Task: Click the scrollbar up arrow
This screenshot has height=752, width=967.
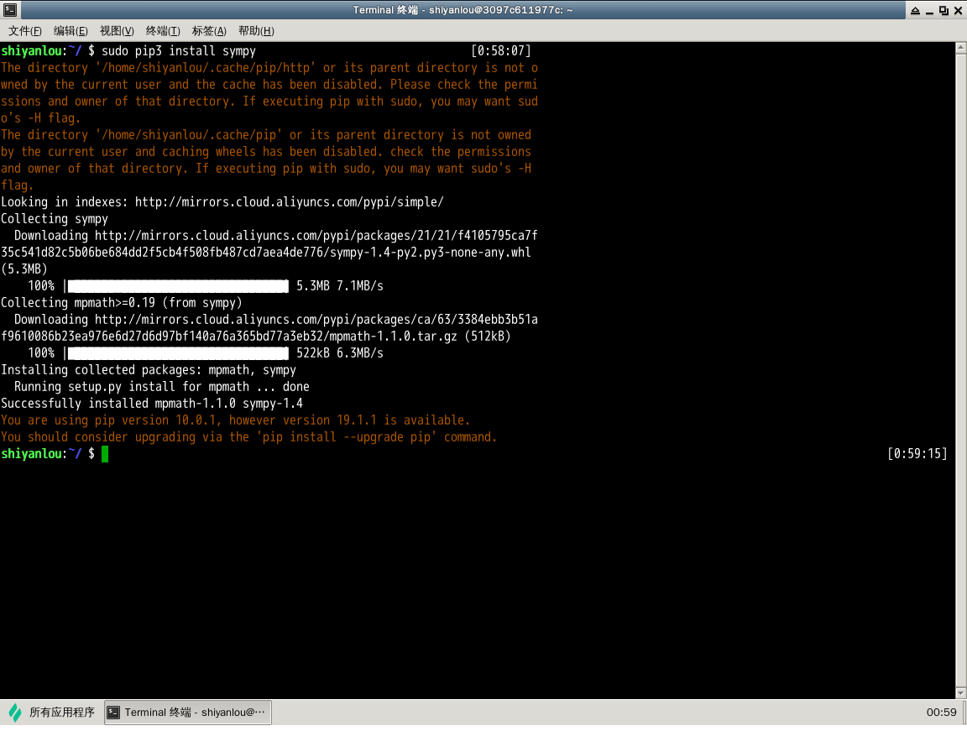Action: (961, 49)
